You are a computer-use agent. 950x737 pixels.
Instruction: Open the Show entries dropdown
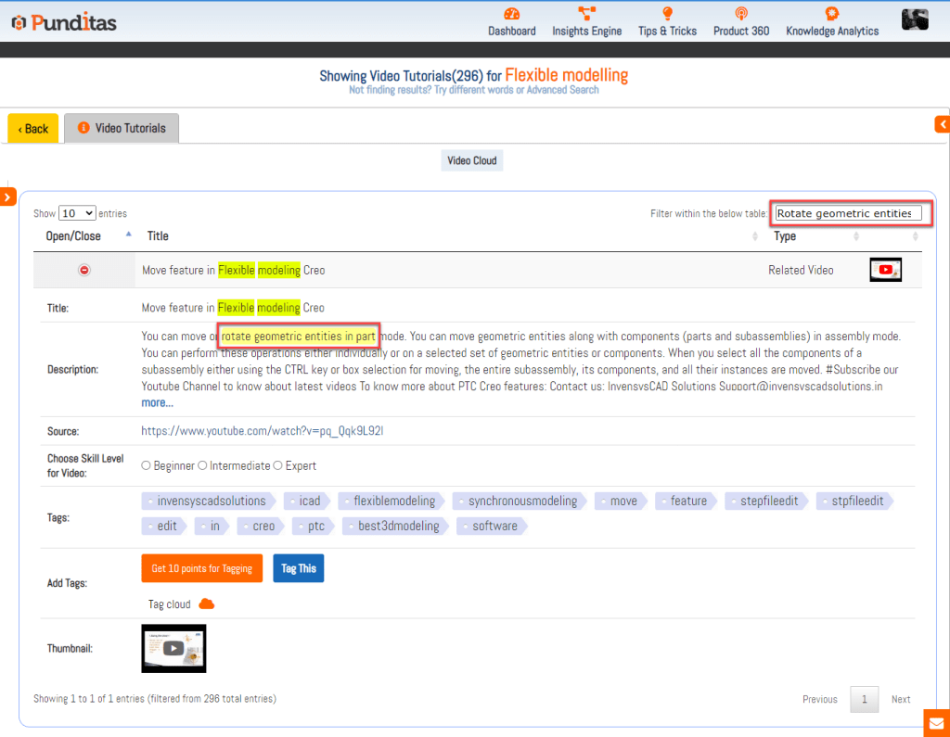(x=77, y=213)
